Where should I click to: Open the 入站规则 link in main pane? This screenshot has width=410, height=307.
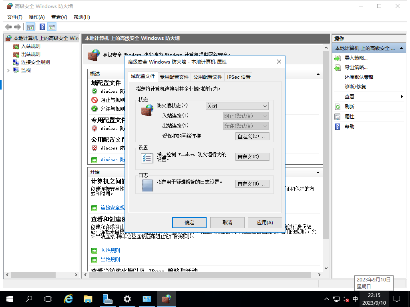pyautogui.click(x=111, y=250)
